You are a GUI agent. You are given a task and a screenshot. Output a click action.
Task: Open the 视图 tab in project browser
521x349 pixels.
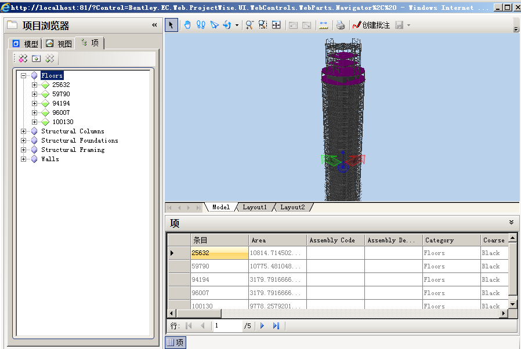click(x=59, y=44)
